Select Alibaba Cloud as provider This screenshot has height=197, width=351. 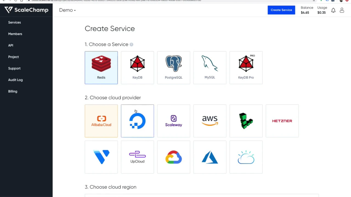click(x=101, y=121)
